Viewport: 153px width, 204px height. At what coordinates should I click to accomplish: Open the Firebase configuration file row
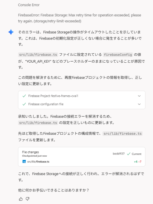(82, 104)
